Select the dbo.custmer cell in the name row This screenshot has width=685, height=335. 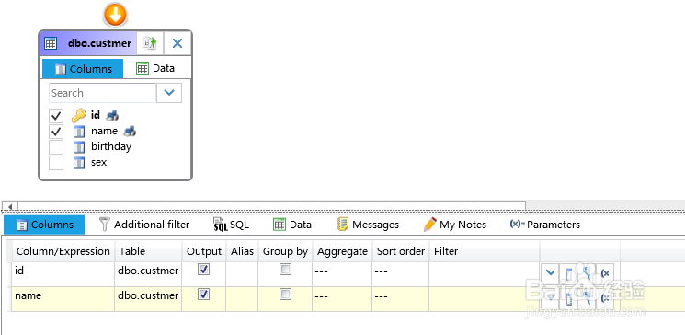148,299
